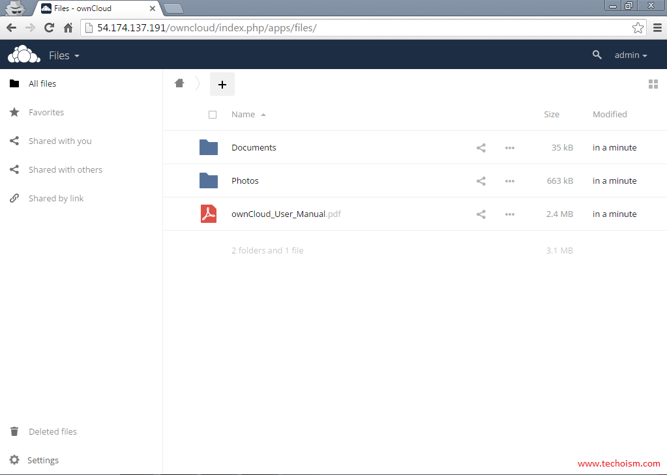Click the '2 folders and 1 file' summary
Image resolution: width=667 pixels, height=475 pixels.
(x=267, y=250)
